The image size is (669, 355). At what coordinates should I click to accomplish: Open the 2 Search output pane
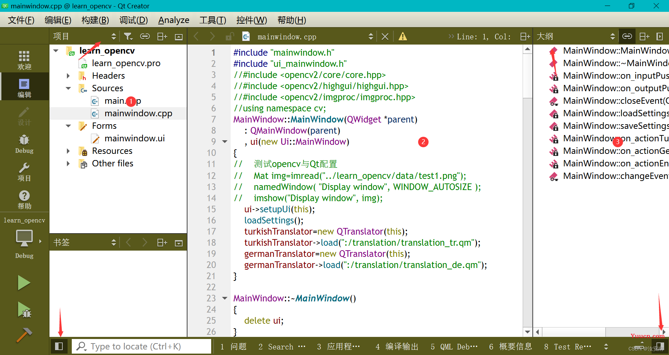click(x=282, y=347)
